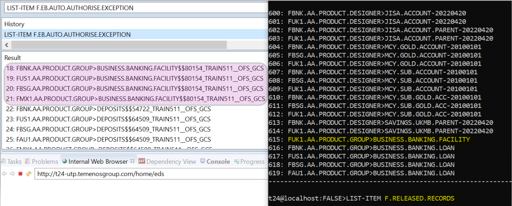Switch to the Tasks tab
Image resolution: width=512 pixels, height=206 pixels.
tap(12, 161)
